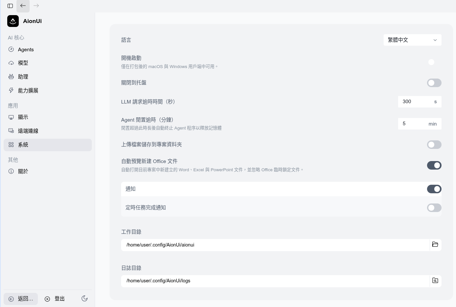The width and height of the screenshot is (456, 307).
Task: Click the AI 核心 section heading
Action: point(16,37)
